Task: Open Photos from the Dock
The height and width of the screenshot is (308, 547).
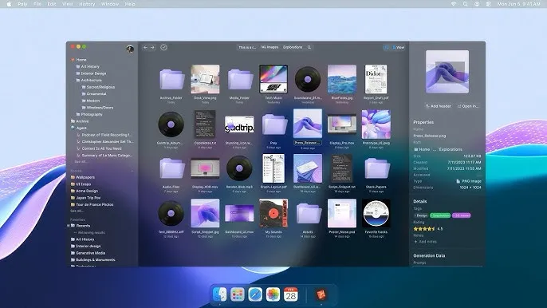Action: point(273,294)
